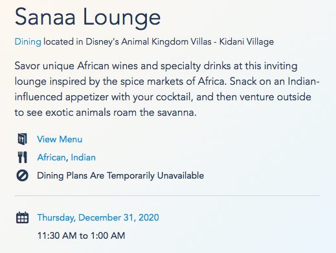Click the Disney's Animal Kingdom Villas text
336x253 pixels.
[148, 41]
